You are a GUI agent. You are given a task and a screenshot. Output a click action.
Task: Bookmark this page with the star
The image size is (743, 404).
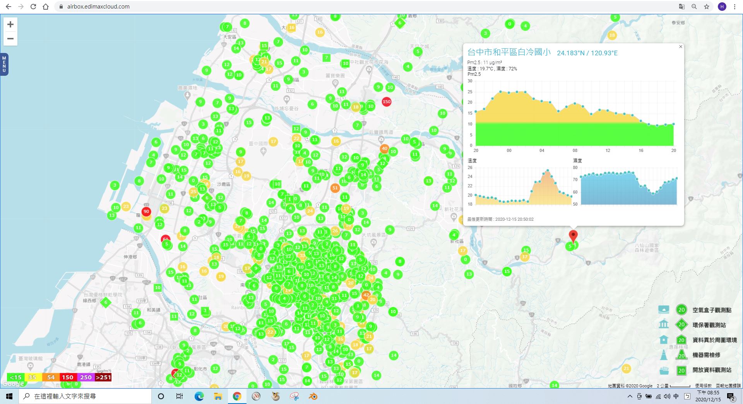coord(707,7)
